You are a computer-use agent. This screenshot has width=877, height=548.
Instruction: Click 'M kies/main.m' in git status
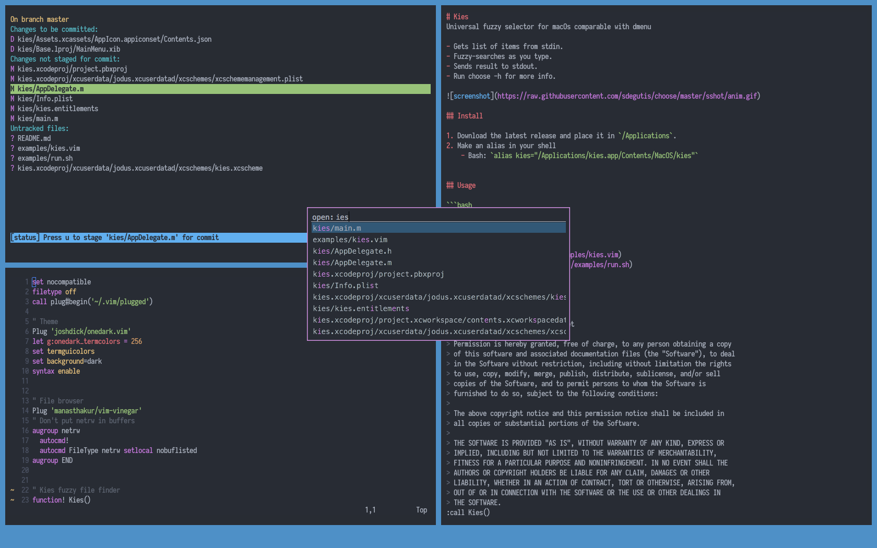click(x=34, y=118)
